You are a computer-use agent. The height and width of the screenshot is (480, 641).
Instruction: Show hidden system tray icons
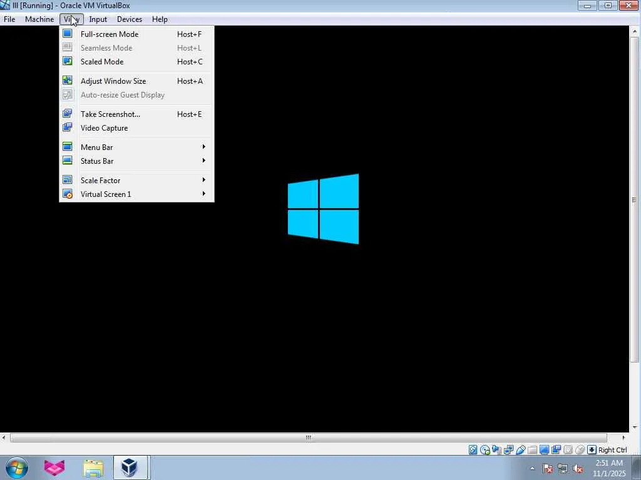[x=532, y=469]
